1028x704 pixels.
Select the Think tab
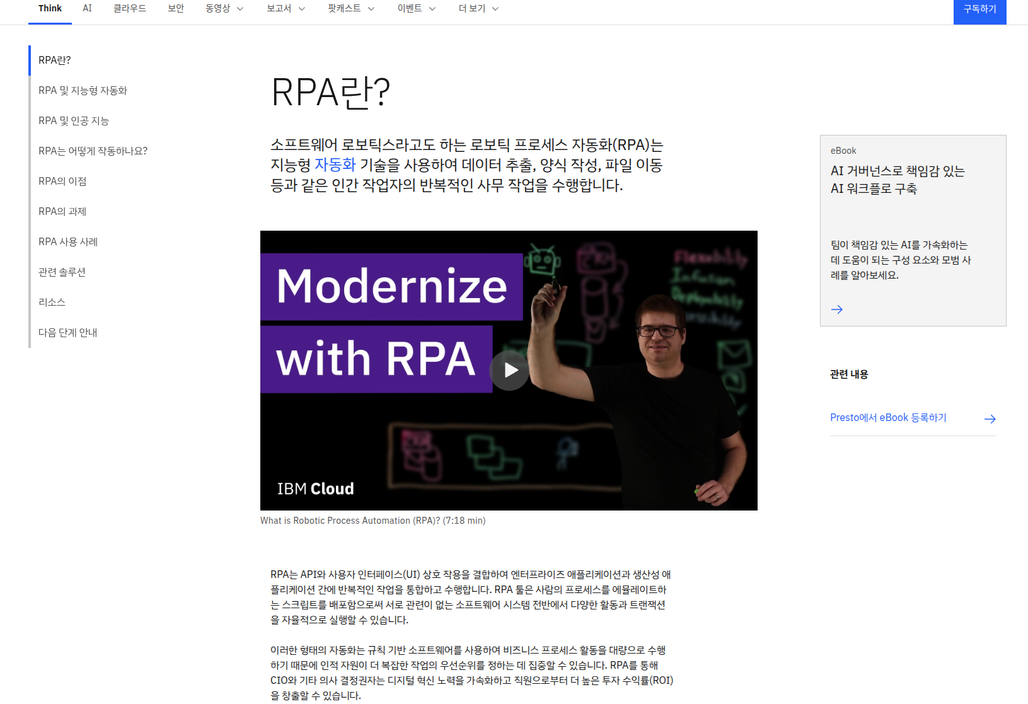[49, 9]
